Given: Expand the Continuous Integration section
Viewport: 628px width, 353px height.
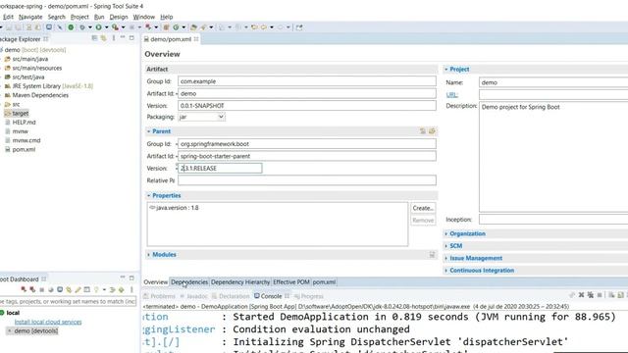Looking at the screenshot, I should (x=445, y=271).
